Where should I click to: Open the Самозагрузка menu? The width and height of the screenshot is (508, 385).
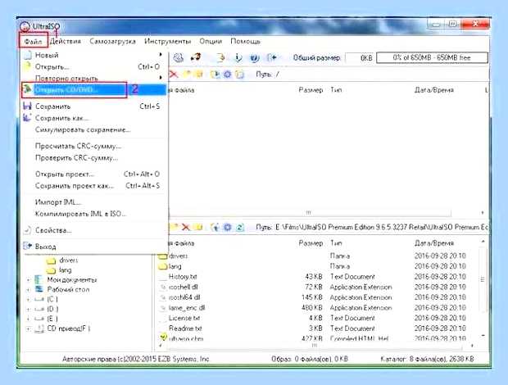coord(112,42)
